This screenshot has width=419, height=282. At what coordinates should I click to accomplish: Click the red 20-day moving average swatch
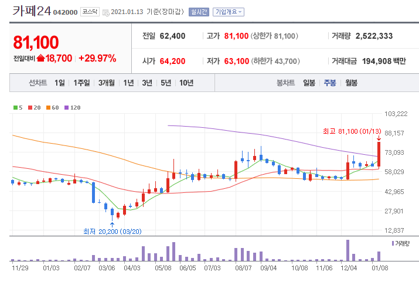[30, 107]
